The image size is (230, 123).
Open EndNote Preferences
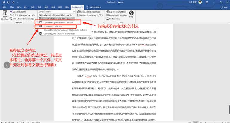point(113,19)
